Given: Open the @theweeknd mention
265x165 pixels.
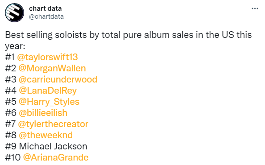Looking at the screenshot, I should [46, 135].
